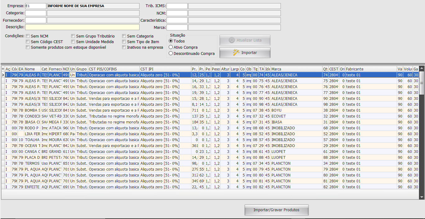This screenshot has height=219, width=425.
Task: Click the current-row arrow indicator in first row
Action: coord(3,75)
